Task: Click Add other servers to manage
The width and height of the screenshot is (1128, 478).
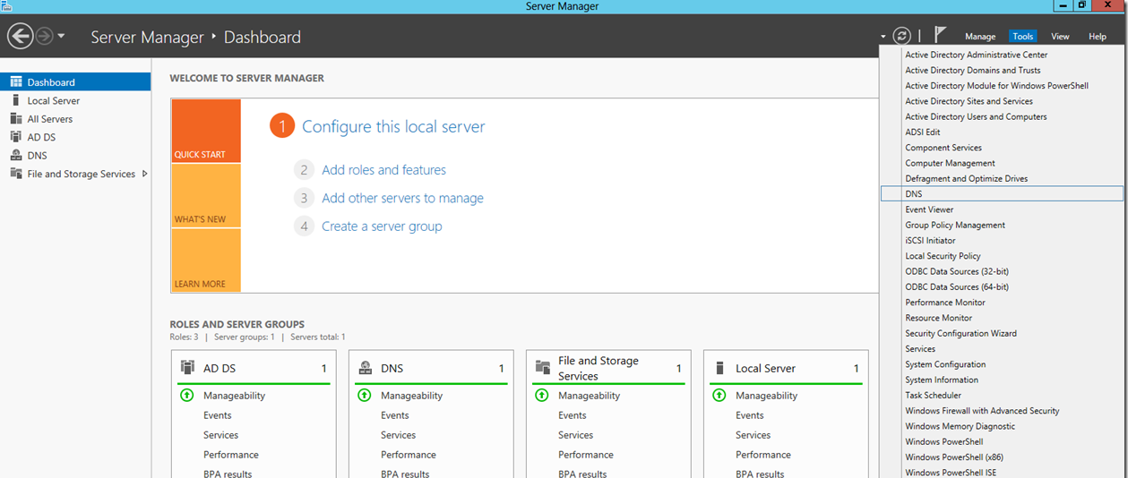Action: (x=402, y=198)
